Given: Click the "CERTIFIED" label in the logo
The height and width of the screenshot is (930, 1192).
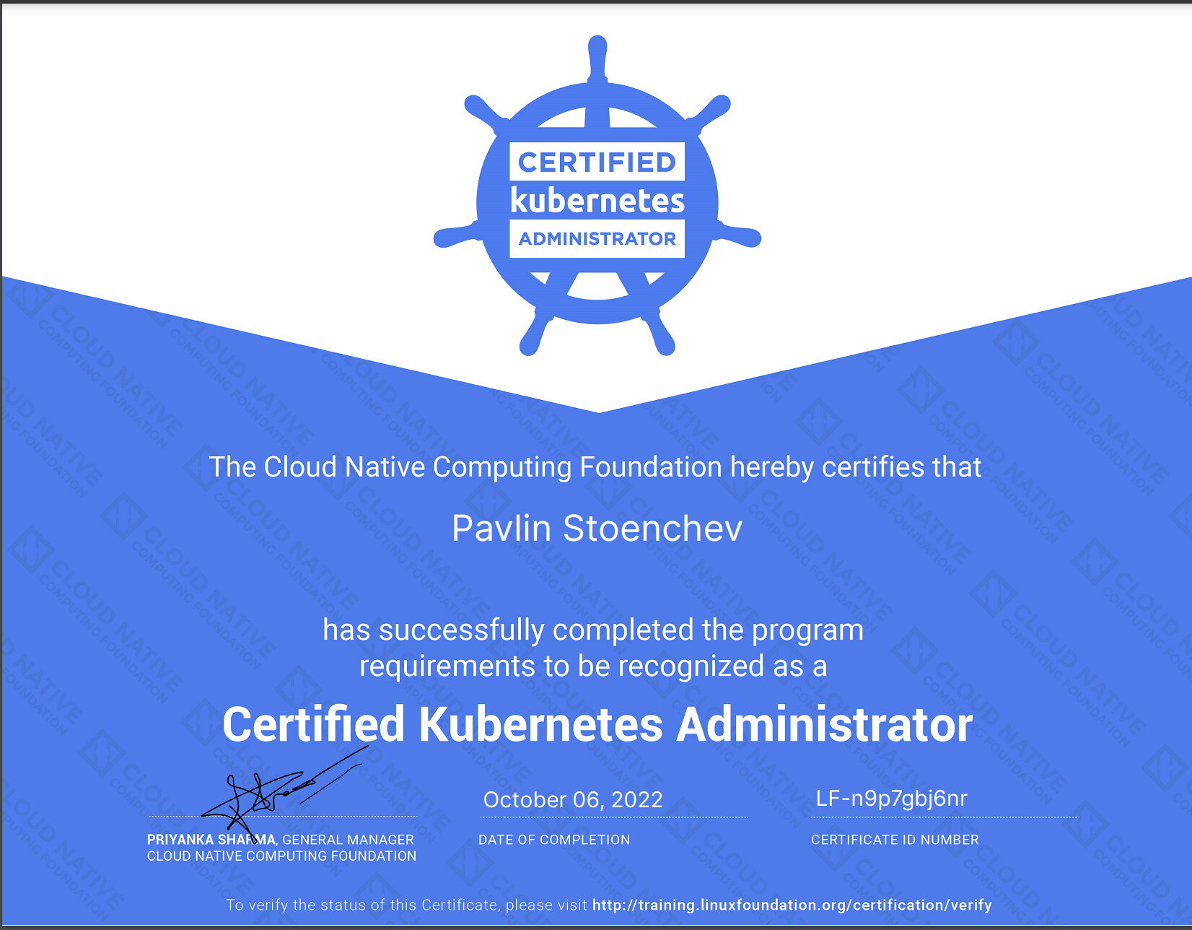Looking at the screenshot, I should tap(597, 162).
